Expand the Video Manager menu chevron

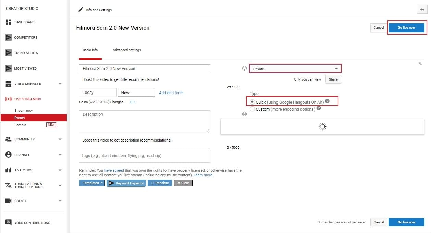tap(60, 84)
